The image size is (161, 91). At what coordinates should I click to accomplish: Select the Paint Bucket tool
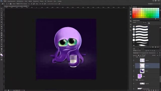tap(2, 33)
